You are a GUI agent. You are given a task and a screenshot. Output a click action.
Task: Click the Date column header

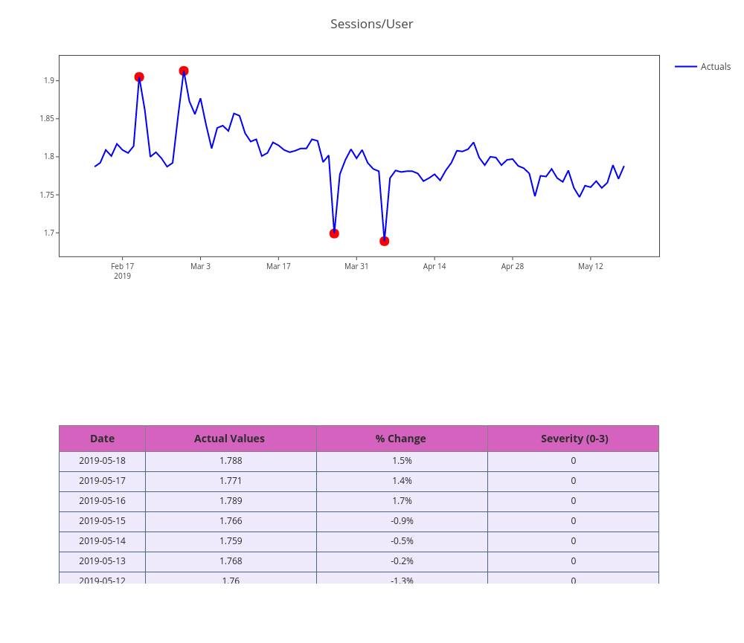[x=102, y=439]
